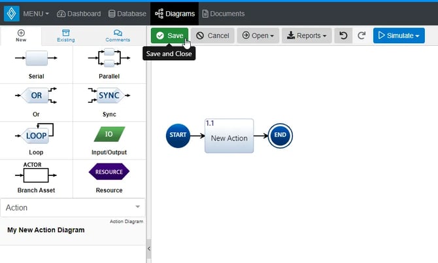Viewport: 438px width, 263px height.
Task: Click the Loop label text
Action: (36, 152)
